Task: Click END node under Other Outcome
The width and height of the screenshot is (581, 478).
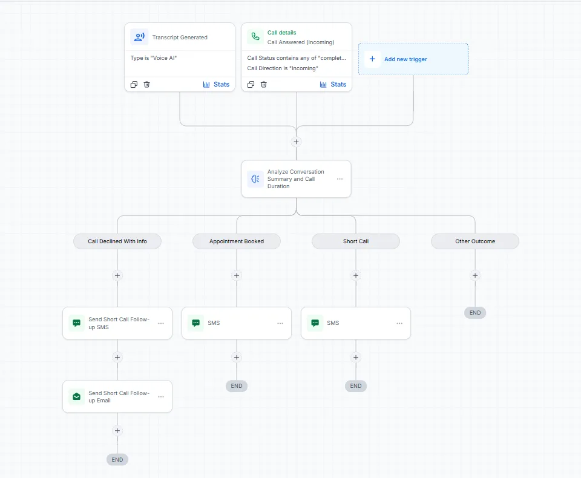Action: [x=475, y=313]
